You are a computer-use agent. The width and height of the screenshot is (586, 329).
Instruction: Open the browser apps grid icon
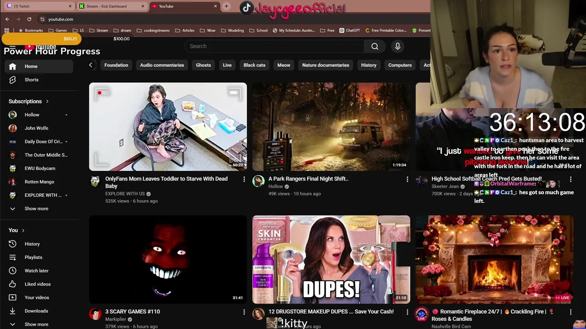pos(6,31)
